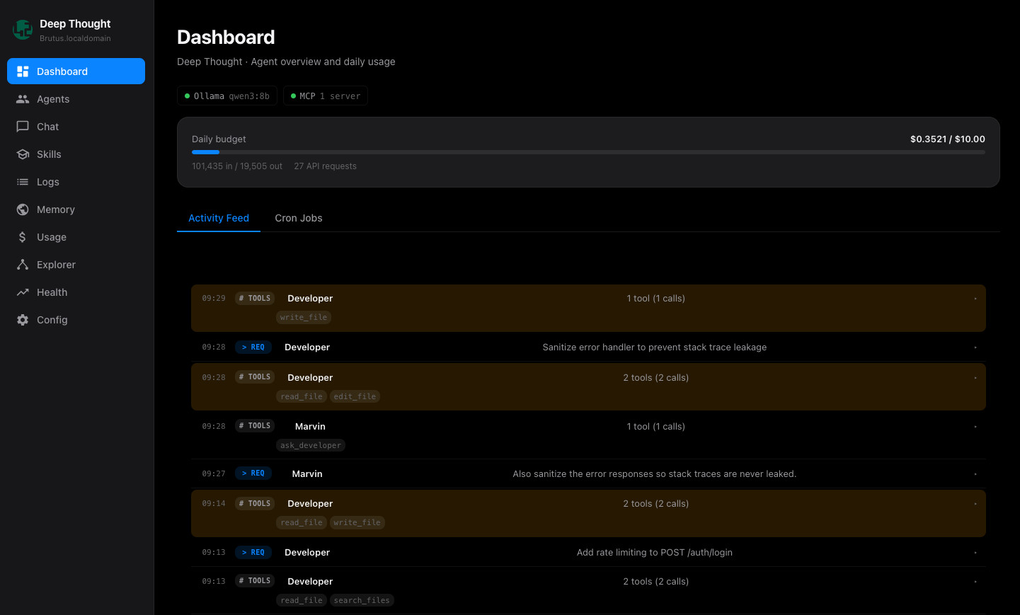Switch to the Cron Jobs tab
Screen dimensions: 1020x615
pos(299,218)
